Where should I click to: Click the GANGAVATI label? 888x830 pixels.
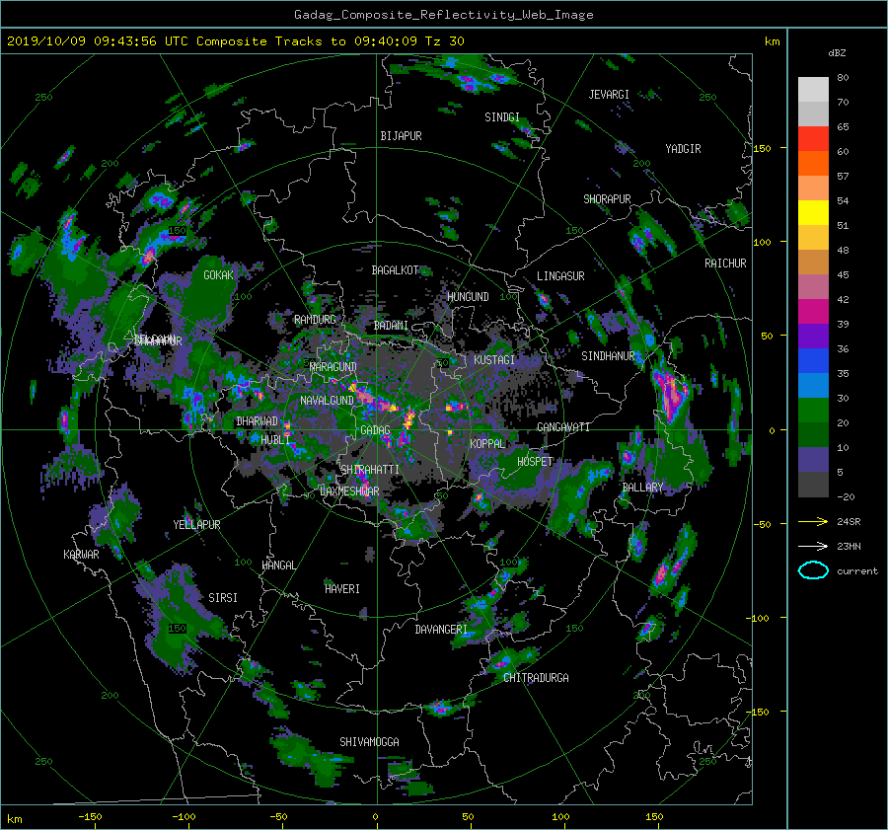[x=563, y=427]
